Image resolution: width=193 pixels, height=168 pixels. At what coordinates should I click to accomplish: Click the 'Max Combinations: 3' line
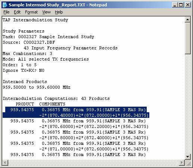(x=27, y=54)
